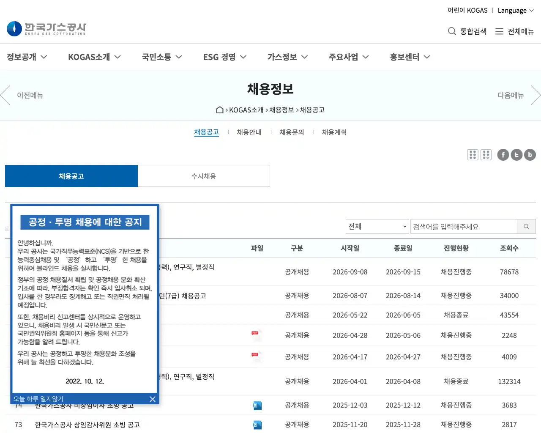Switch to the 채용문의 sub-menu

point(292,132)
